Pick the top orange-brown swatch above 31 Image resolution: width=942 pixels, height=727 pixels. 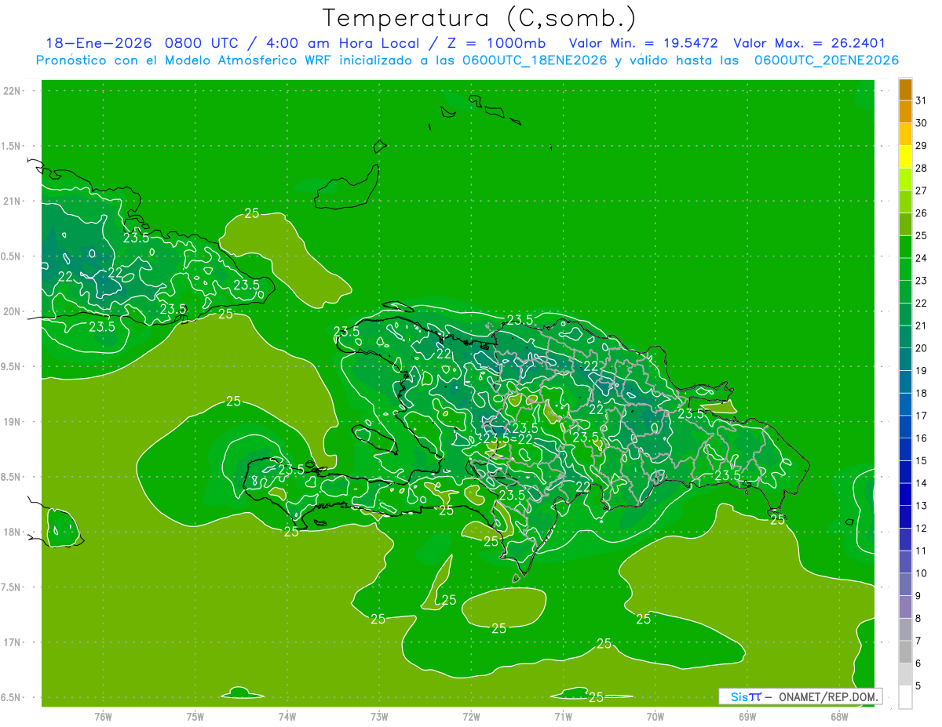pyautogui.click(x=905, y=89)
